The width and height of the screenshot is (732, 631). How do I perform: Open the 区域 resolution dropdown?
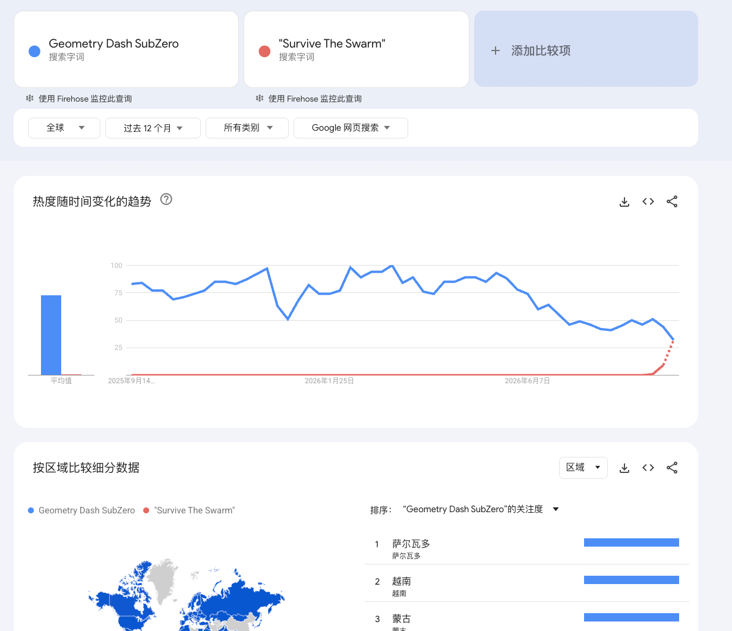pyautogui.click(x=583, y=468)
